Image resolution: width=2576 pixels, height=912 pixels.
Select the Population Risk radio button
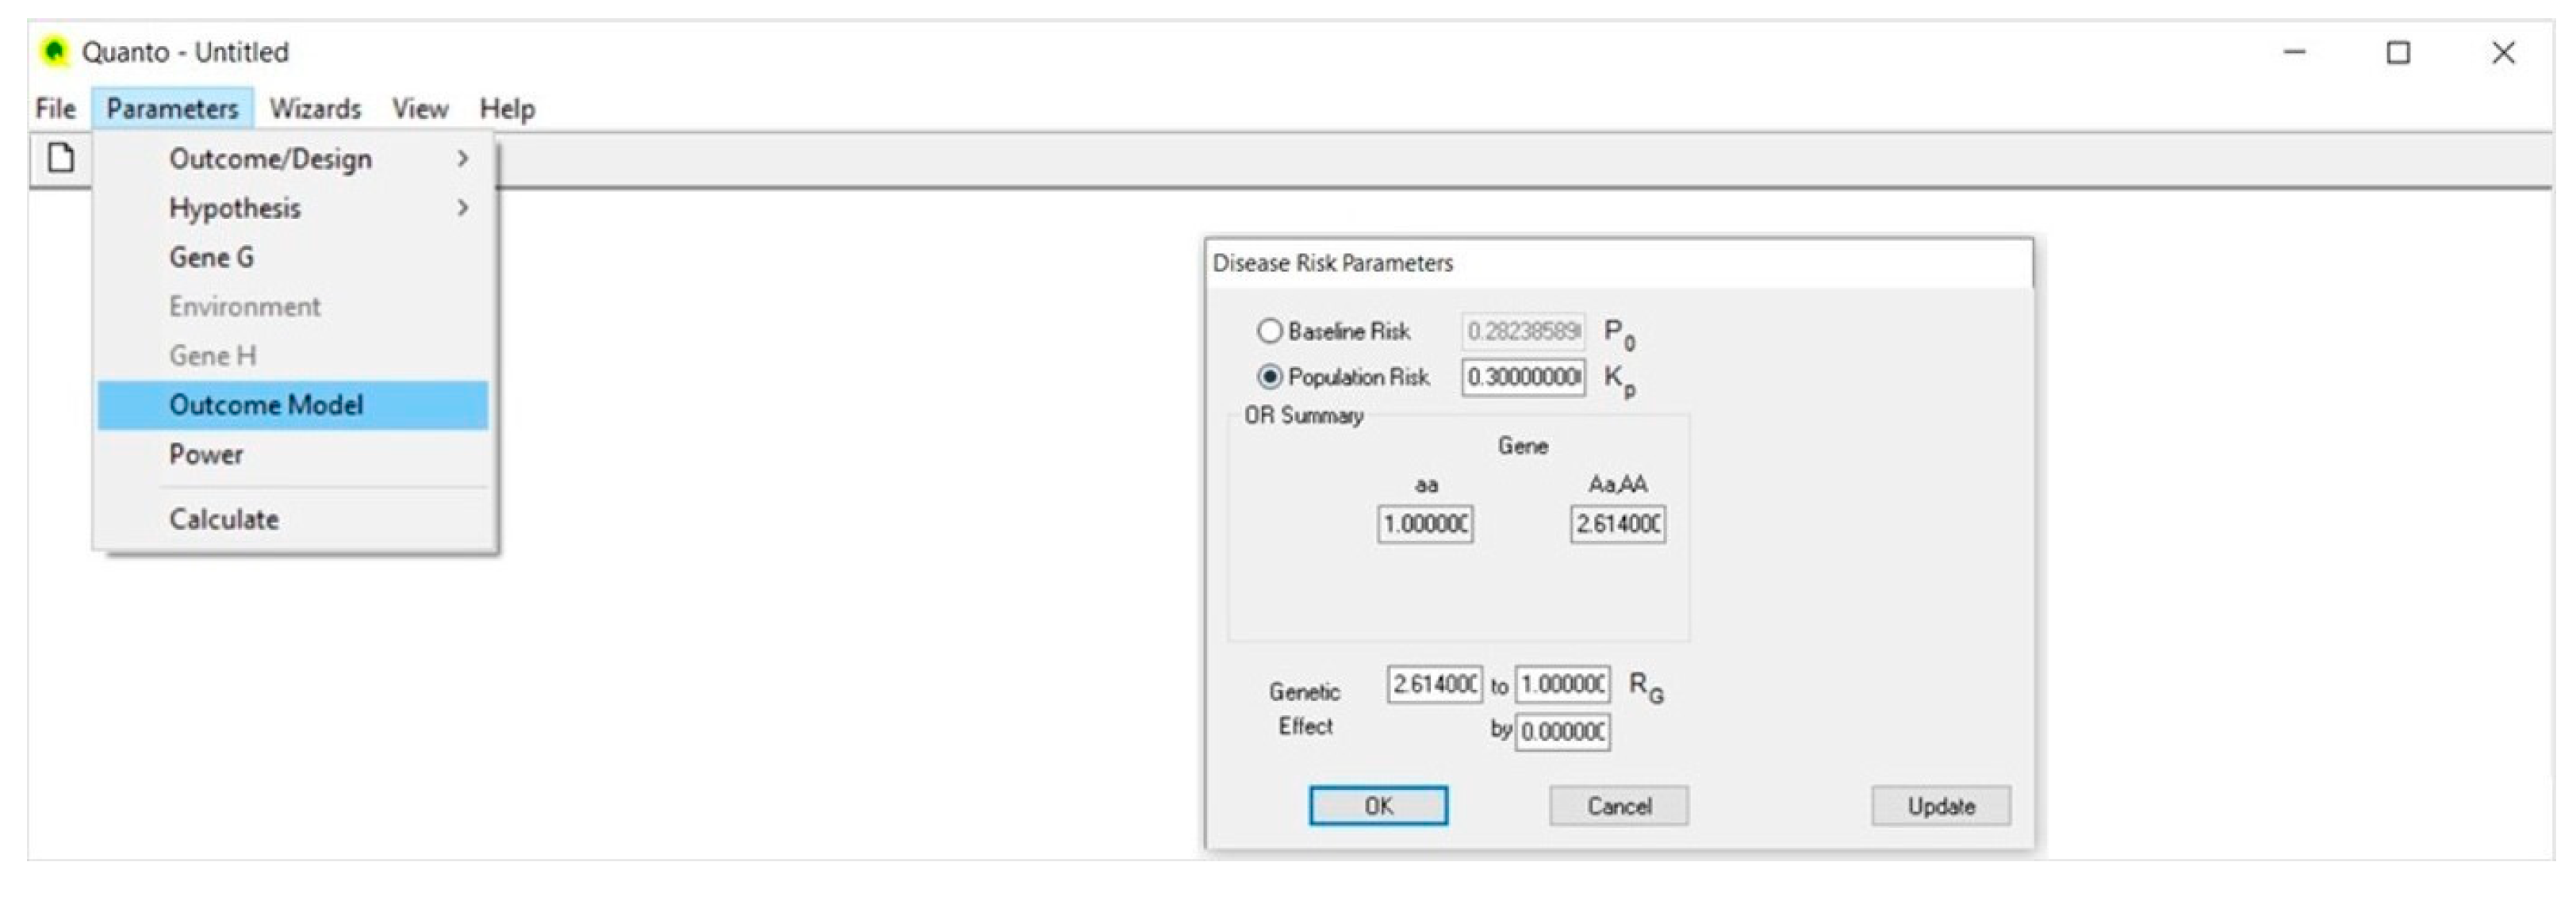click(1269, 377)
